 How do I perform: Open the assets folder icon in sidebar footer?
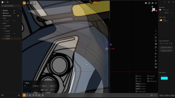click(2, 95)
